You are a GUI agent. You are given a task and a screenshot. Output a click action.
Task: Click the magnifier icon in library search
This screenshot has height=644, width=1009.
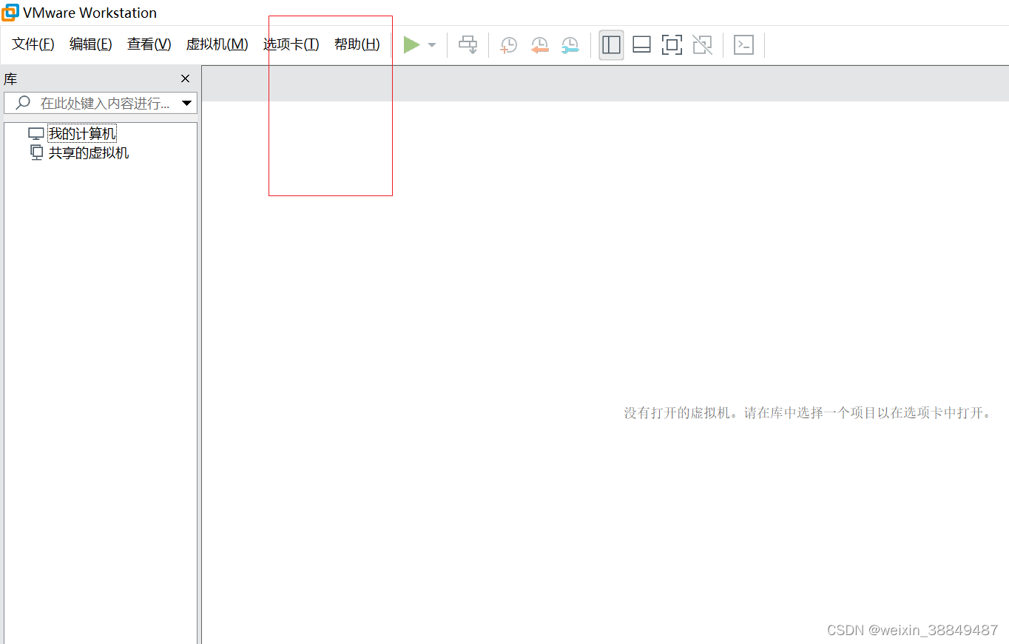point(23,102)
